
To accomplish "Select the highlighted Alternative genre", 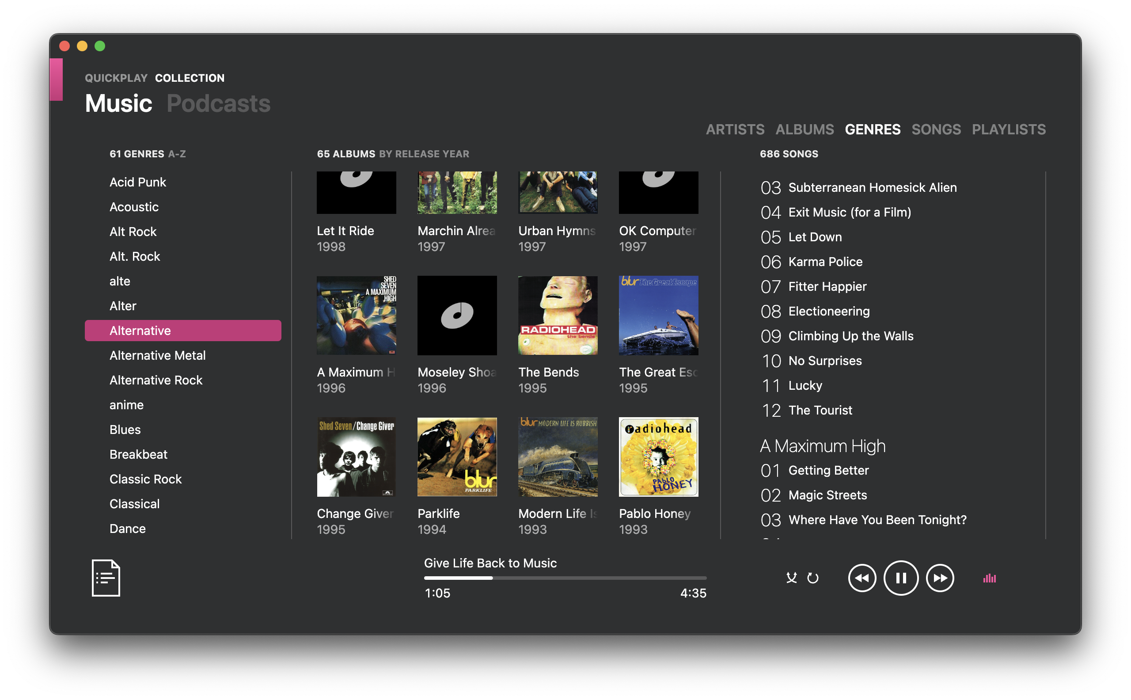I will (x=183, y=331).
